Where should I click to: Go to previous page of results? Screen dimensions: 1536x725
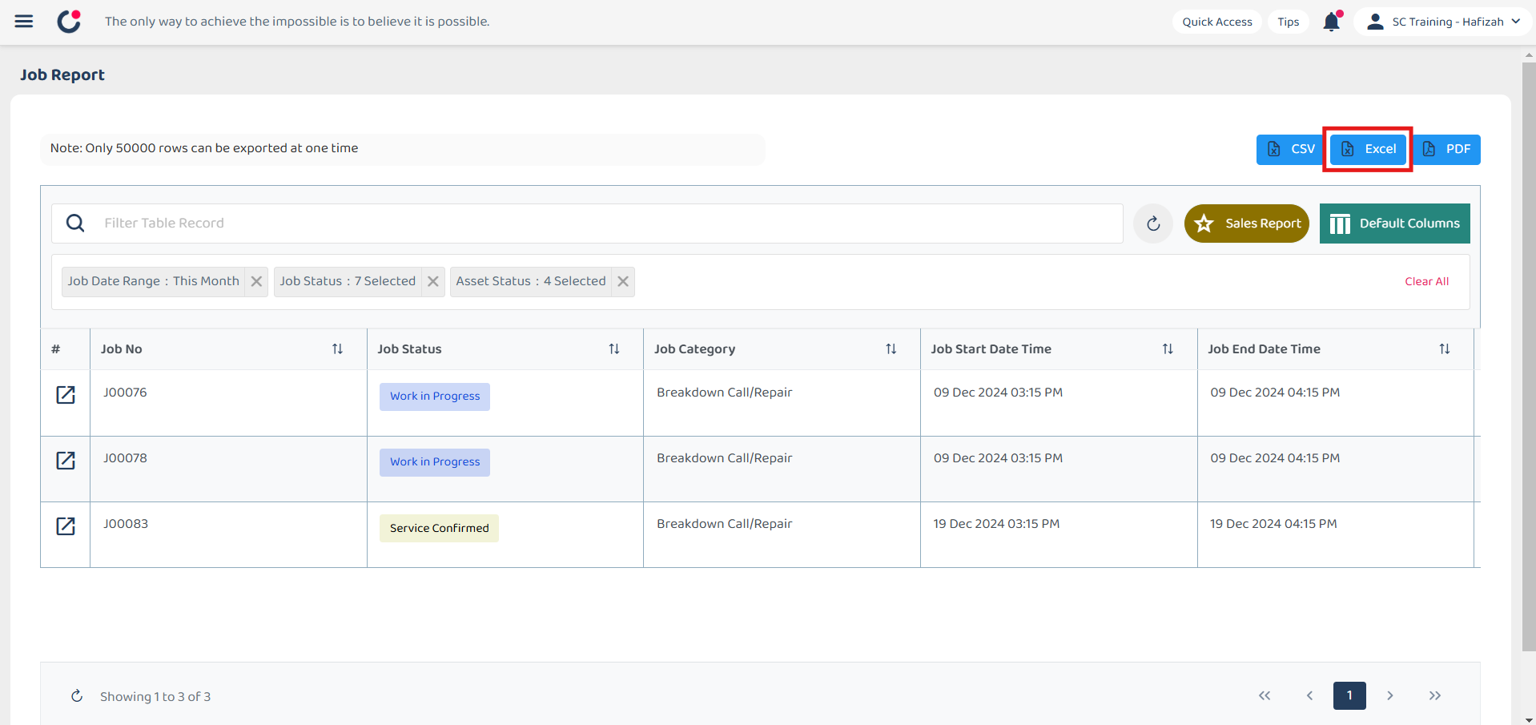[x=1309, y=695]
